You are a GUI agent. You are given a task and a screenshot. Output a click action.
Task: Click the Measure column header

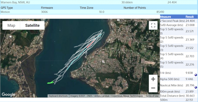pos(165,17)
